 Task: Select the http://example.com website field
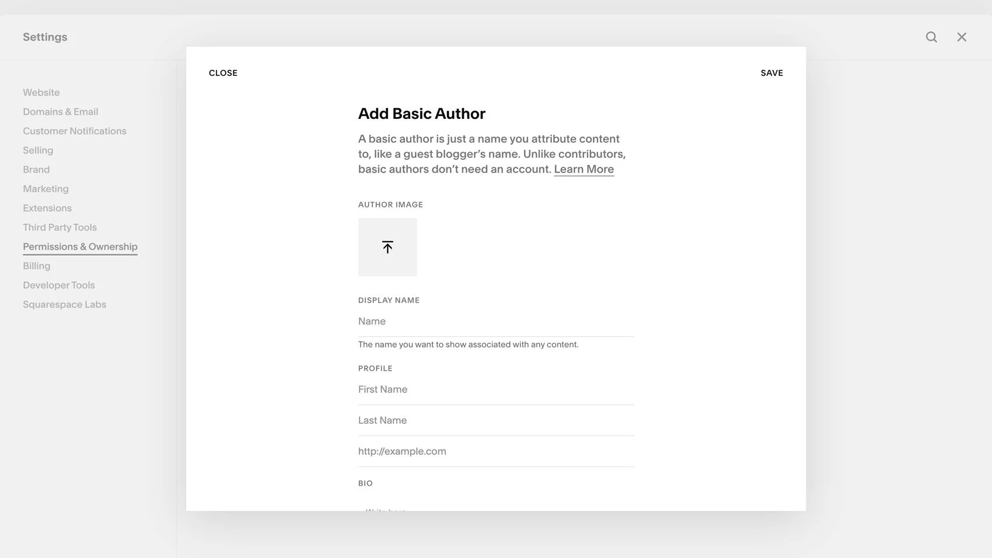pyautogui.click(x=496, y=451)
